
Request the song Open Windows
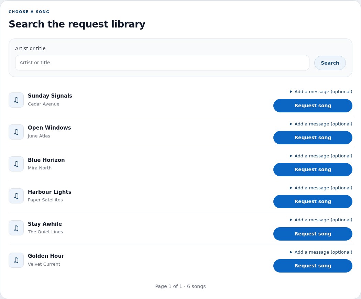(x=313, y=138)
